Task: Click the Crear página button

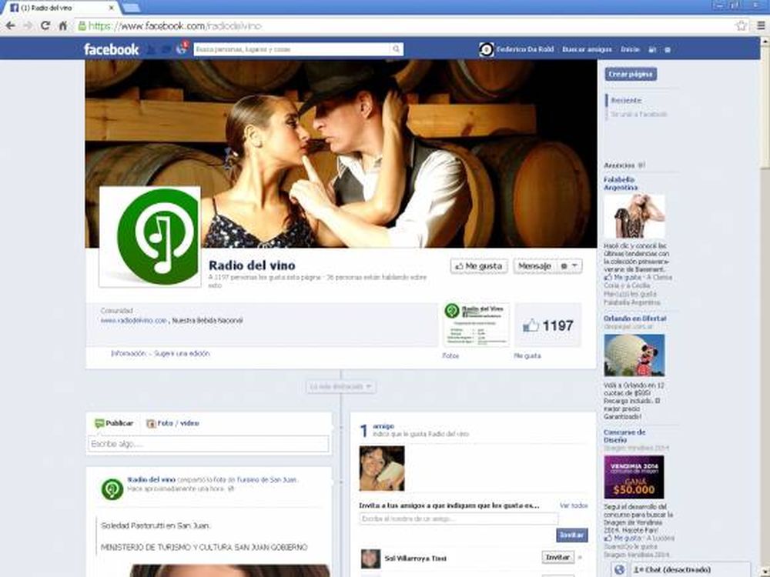Action: pos(631,74)
